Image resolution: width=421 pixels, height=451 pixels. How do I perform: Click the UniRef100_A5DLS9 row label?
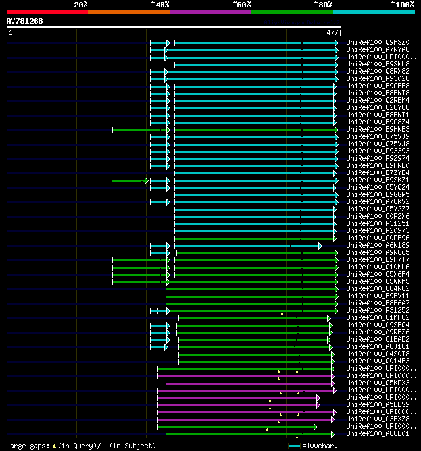[378, 404]
